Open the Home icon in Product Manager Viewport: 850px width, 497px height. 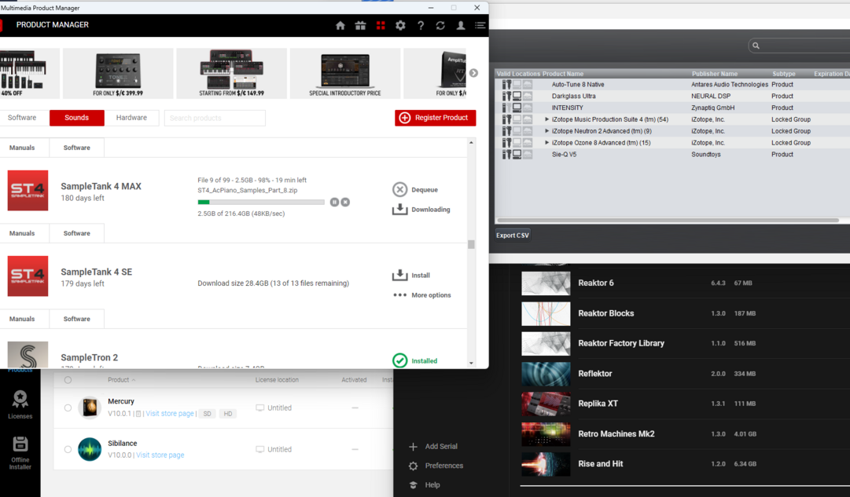[x=340, y=25]
